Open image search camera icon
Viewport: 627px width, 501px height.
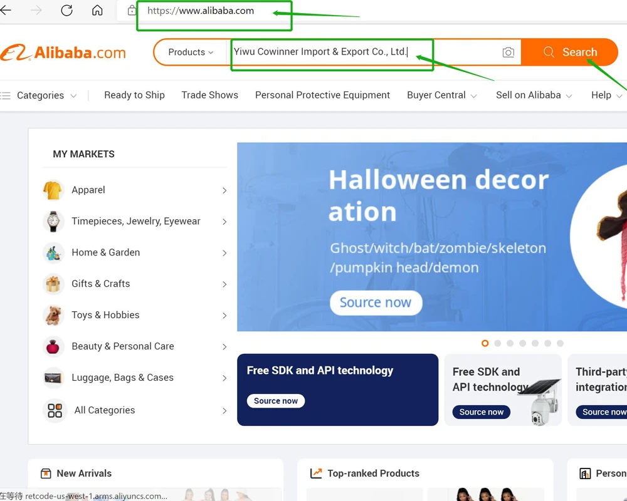tap(508, 52)
